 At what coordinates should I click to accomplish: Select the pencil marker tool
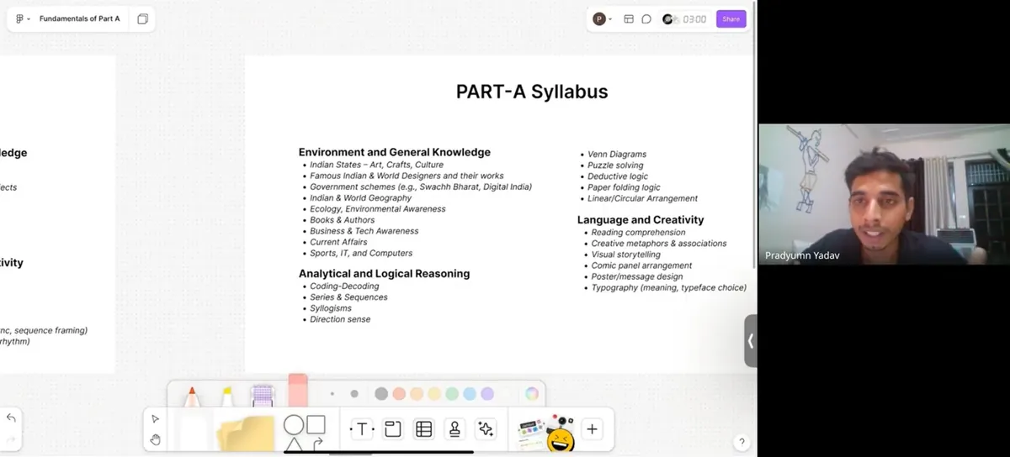click(x=192, y=396)
